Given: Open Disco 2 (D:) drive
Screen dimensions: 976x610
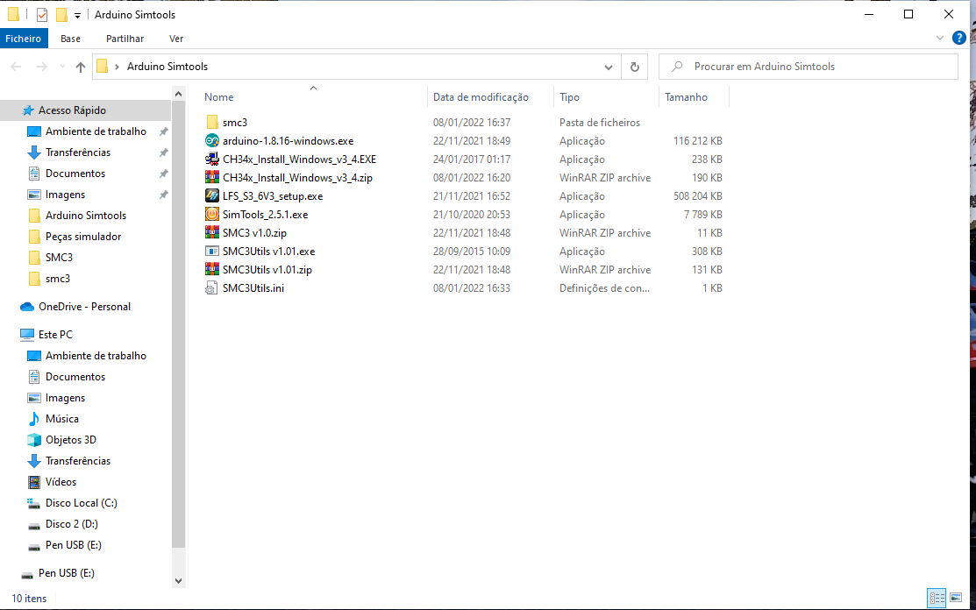Looking at the screenshot, I should coord(72,524).
